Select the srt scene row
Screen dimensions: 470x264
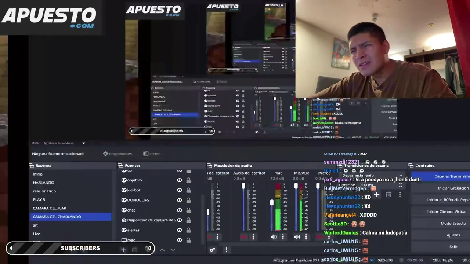click(x=70, y=225)
